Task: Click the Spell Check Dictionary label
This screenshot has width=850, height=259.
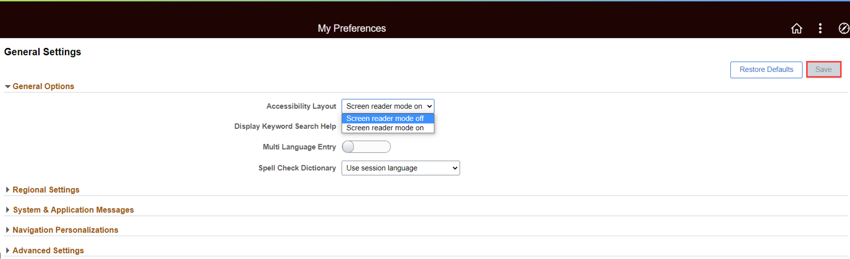Action: (297, 168)
